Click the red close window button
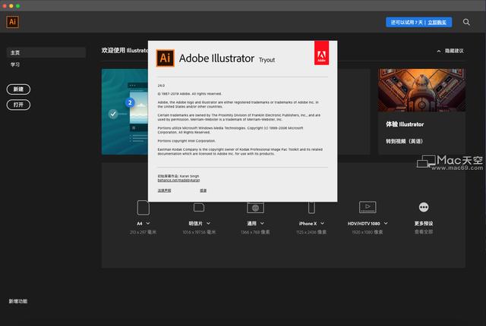This screenshot has height=326, width=486. coord(5,6)
